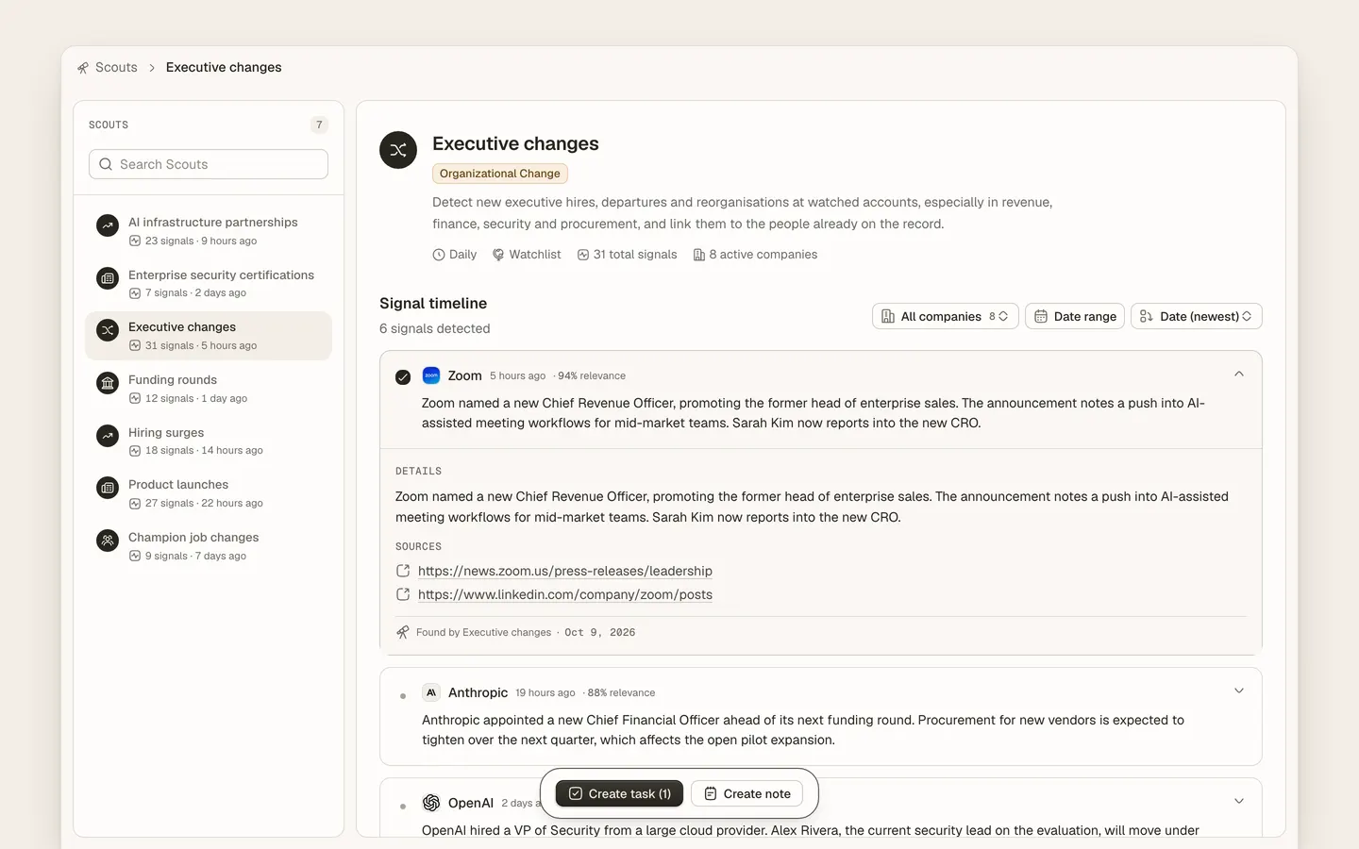Open the All companies filter dropdown
The image size is (1359, 849).
[x=946, y=316]
